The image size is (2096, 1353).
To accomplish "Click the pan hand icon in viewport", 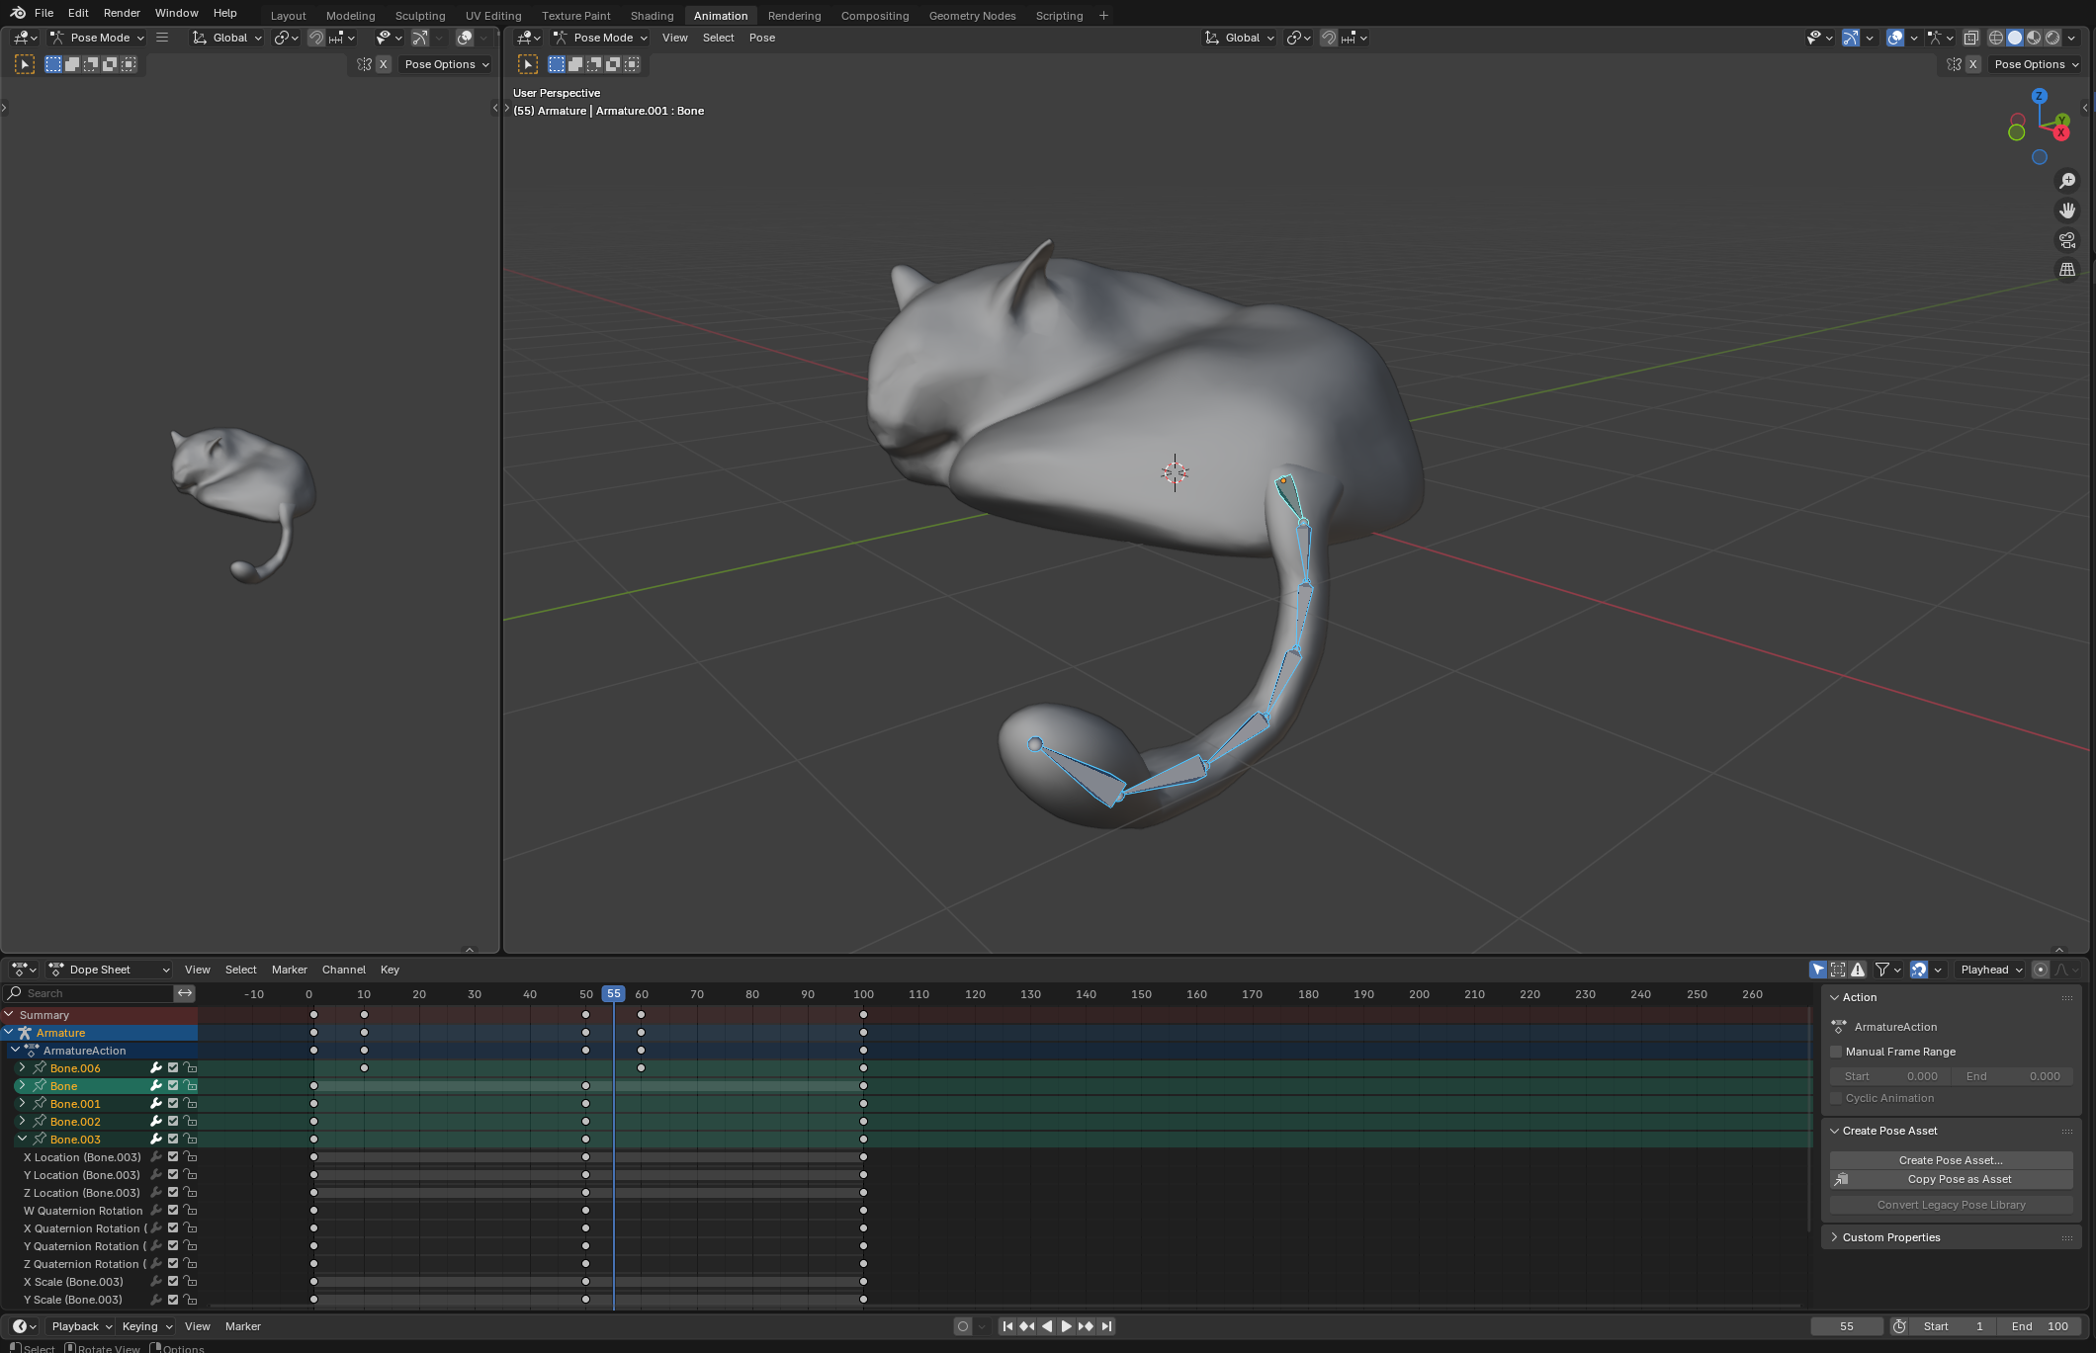I will tap(2066, 211).
